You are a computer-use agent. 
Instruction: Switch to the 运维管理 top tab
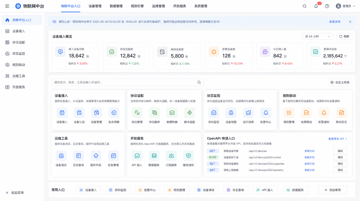point(158,6)
